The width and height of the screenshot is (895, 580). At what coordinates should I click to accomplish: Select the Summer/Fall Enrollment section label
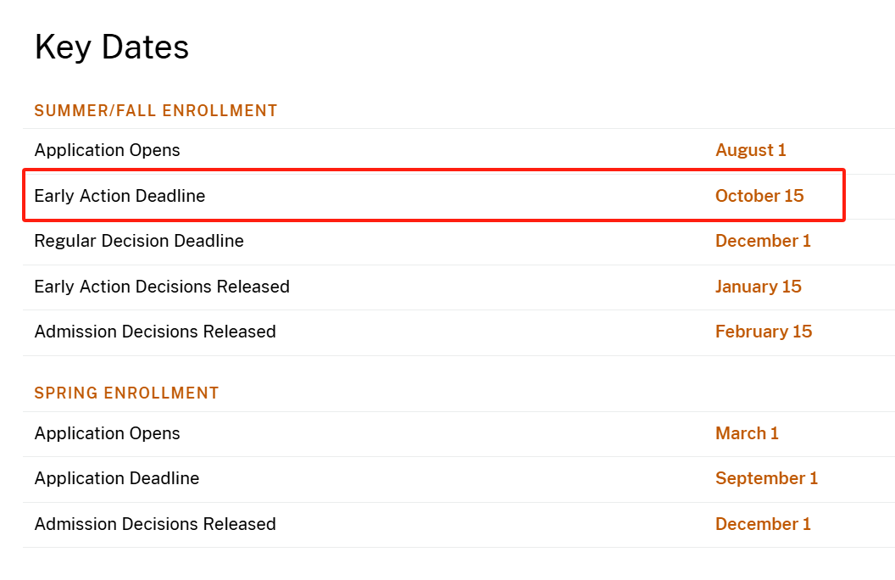(x=156, y=111)
